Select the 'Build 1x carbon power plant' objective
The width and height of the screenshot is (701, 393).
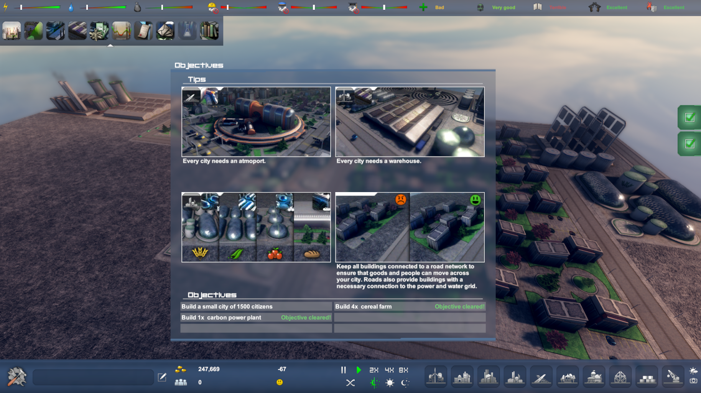pyautogui.click(x=256, y=317)
